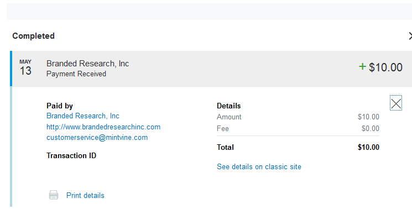The height and width of the screenshot is (209, 412).
Task: Close the Completed section at top right
Action: pyautogui.click(x=410, y=36)
